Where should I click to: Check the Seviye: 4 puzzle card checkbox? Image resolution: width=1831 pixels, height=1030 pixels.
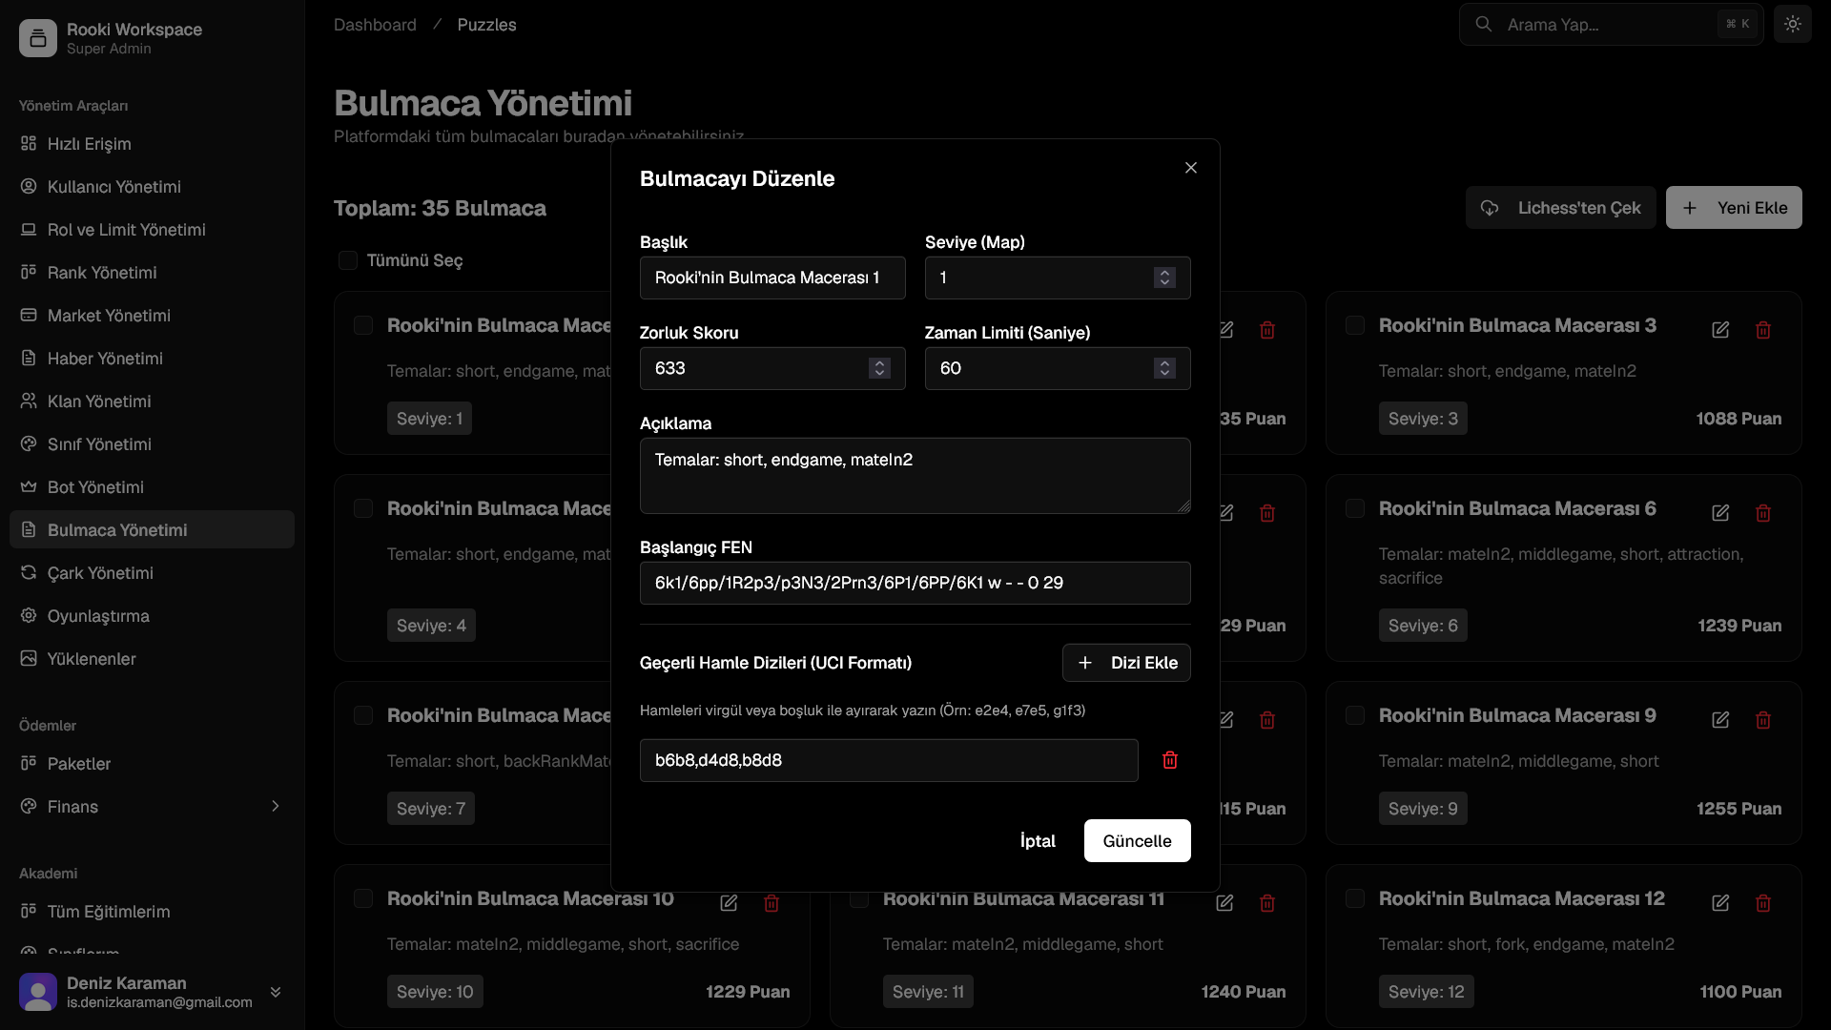[363, 508]
